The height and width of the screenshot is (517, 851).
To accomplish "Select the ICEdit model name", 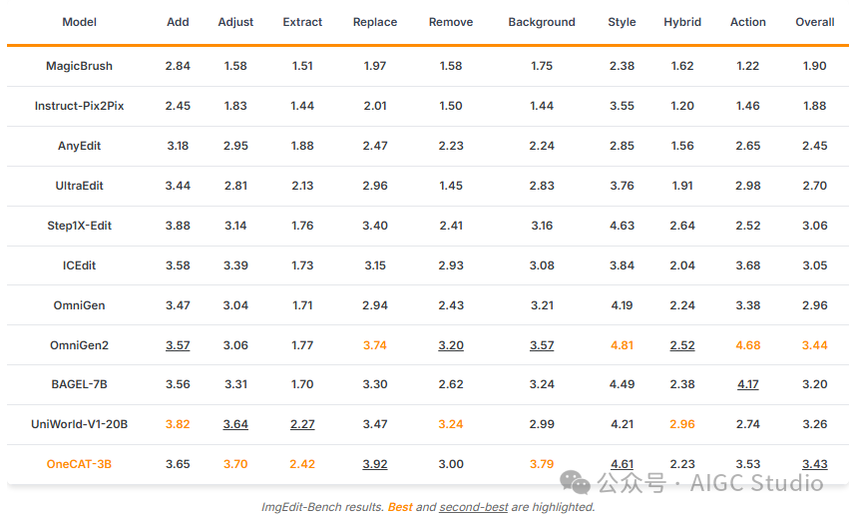I will (x=79, y=265).
